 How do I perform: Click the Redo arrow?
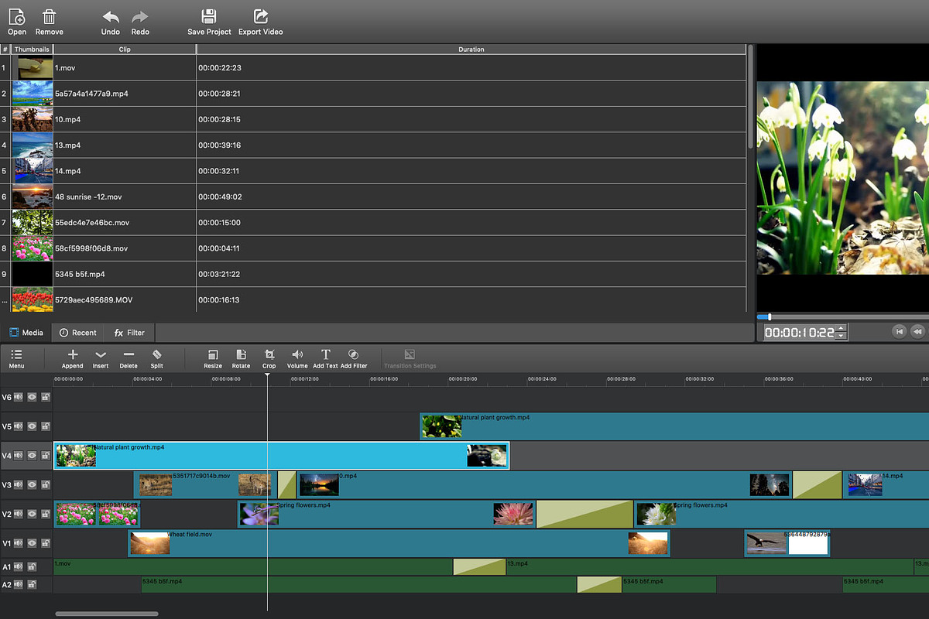[x=140, y=16]
